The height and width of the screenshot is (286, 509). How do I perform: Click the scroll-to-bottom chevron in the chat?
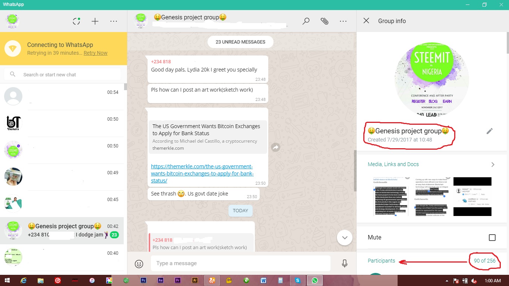(344, 237)
